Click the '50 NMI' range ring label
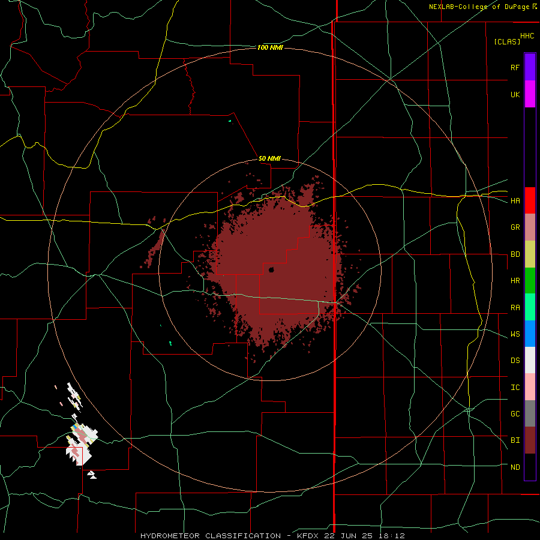This screenshot has width=540, height=540. 269,159
